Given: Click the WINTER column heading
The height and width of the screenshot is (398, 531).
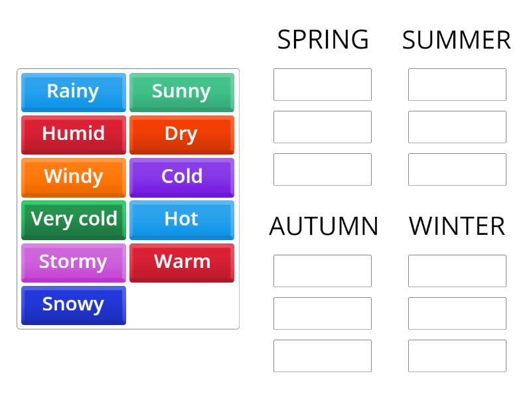Looking at the screenshot, I should pos(456,226).
